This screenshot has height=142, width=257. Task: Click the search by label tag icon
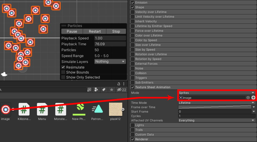click(x=104, y=90)
